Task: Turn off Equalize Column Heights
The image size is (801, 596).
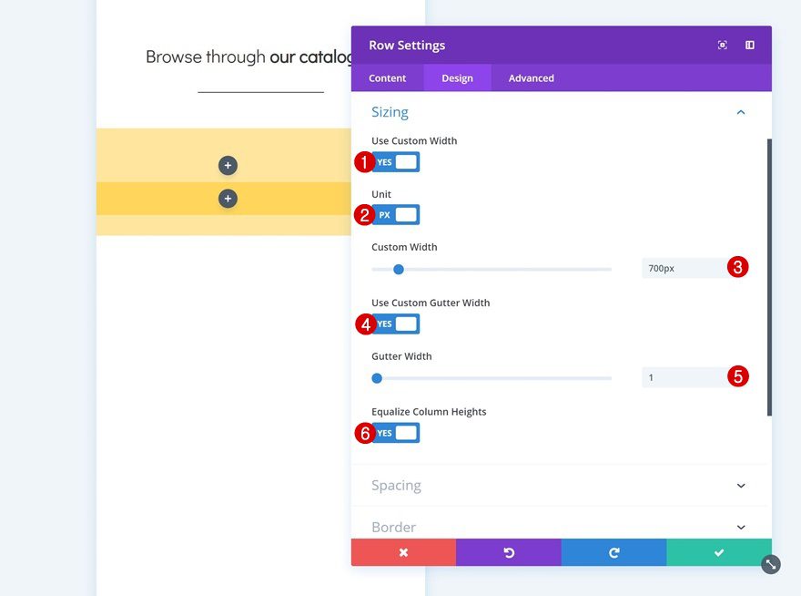Action: [395, 432]
